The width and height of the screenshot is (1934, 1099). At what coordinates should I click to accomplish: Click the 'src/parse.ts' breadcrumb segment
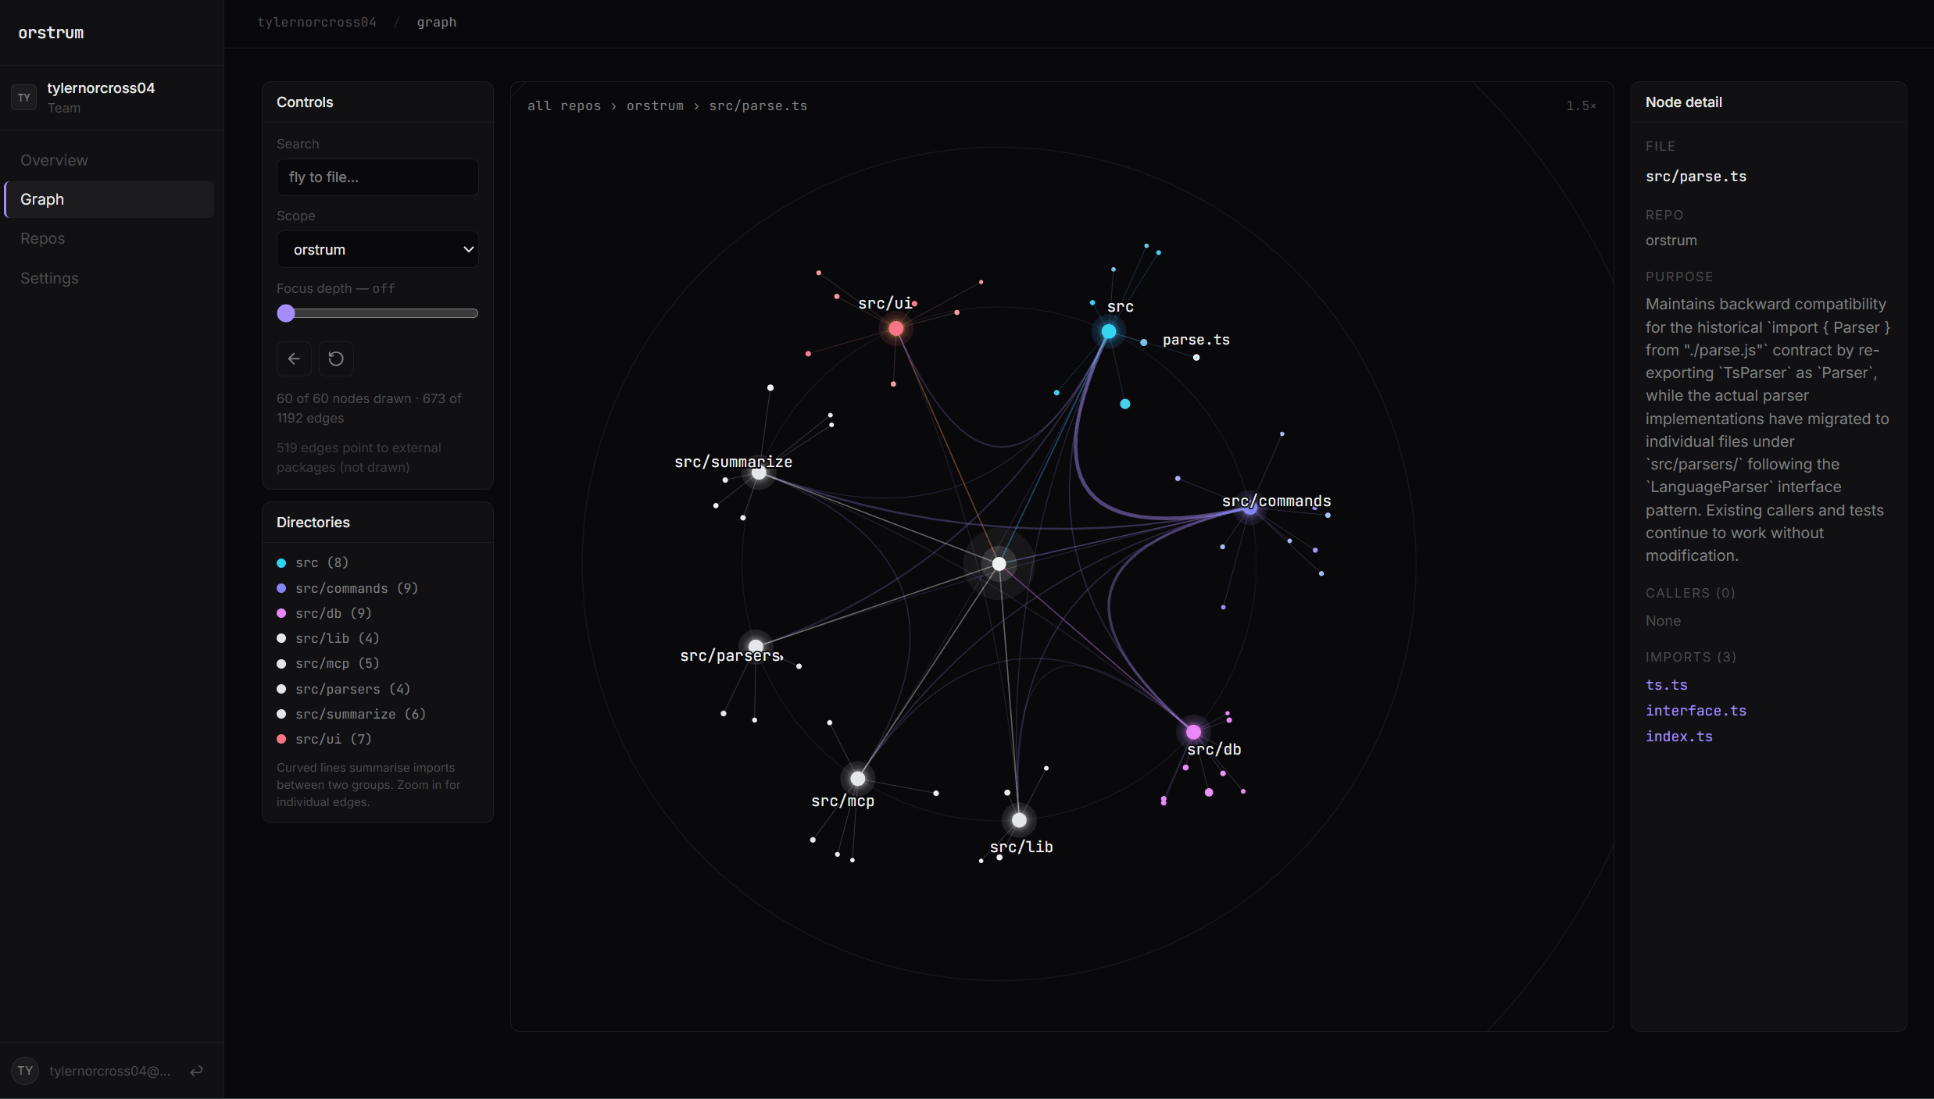(758, 105)
